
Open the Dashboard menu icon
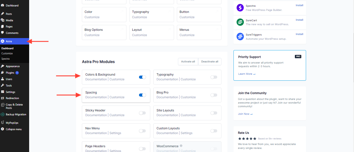click(3, 5)
